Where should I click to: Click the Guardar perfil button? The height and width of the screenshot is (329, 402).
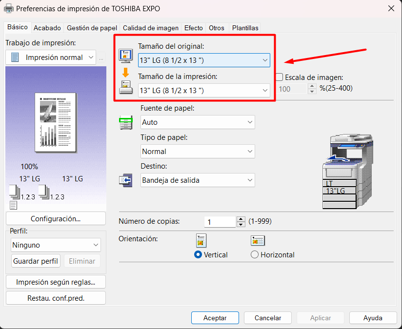coord(36,261)
